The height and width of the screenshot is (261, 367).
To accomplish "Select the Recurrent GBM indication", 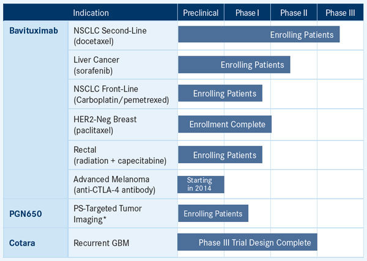I will [x=102, y=243].
